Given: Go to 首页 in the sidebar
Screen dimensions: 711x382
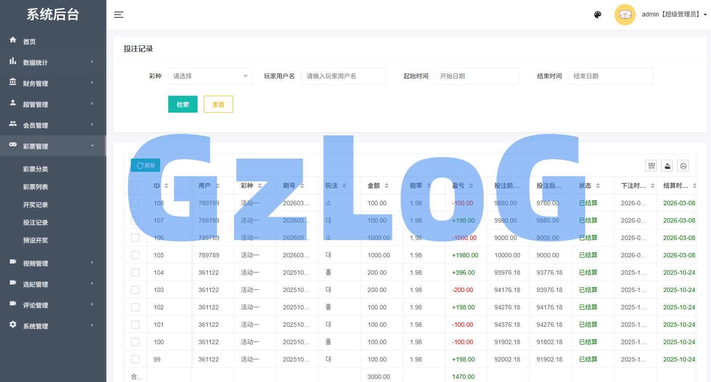Looking at the screenshot, I should (29, 41).
